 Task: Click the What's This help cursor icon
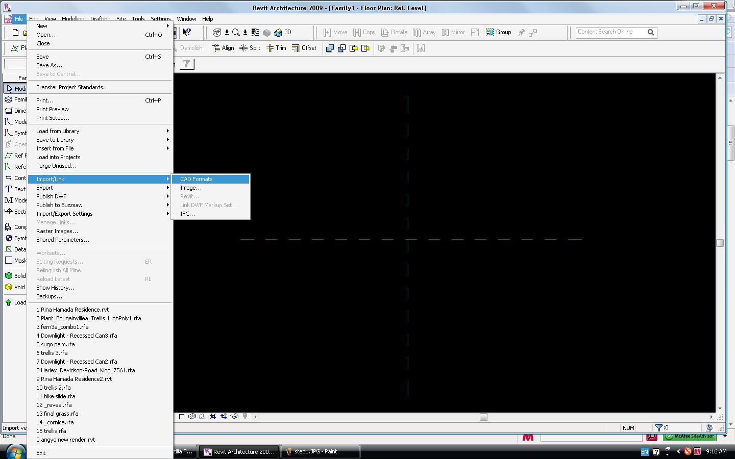pos(187,32)
